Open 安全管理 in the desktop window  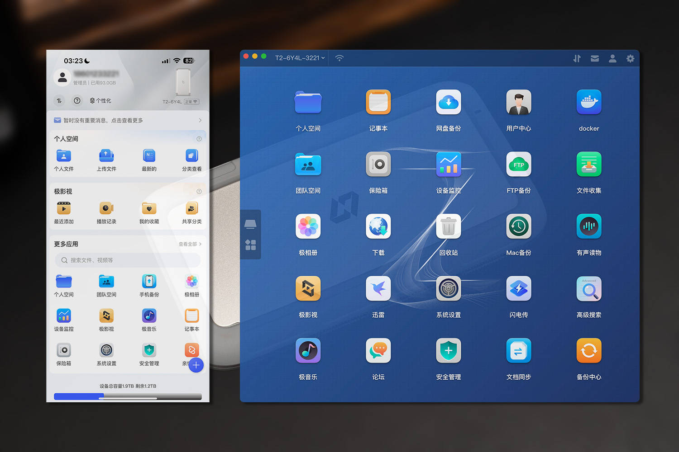(x=448, y=351)
